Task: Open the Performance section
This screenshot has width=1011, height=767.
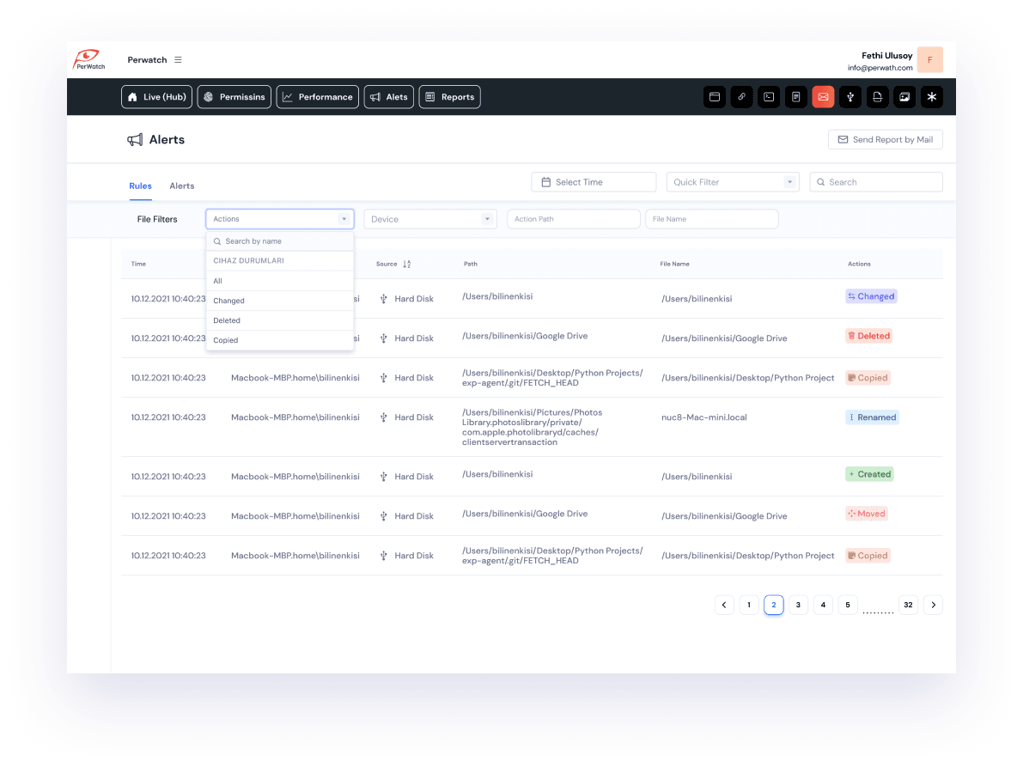Action: [317, 97]
